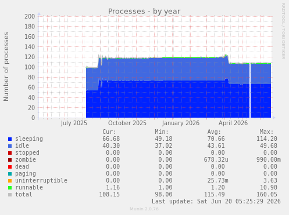Image resolution: width=289 pixels, height=215 pixels.
Task: Click uninterruptible average value 25.73m
Action: [217, 180]
